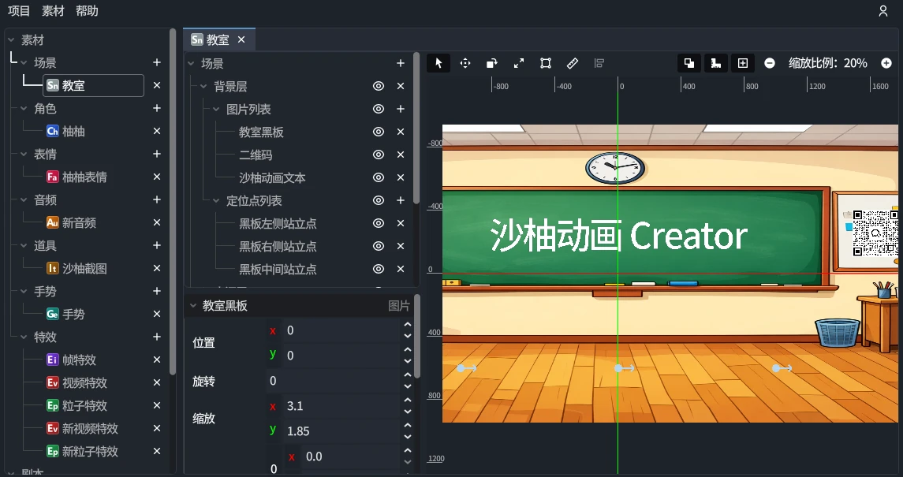Toggle the overlapping squares layer button
Screen dimensions: 903x477
point(688,63)
